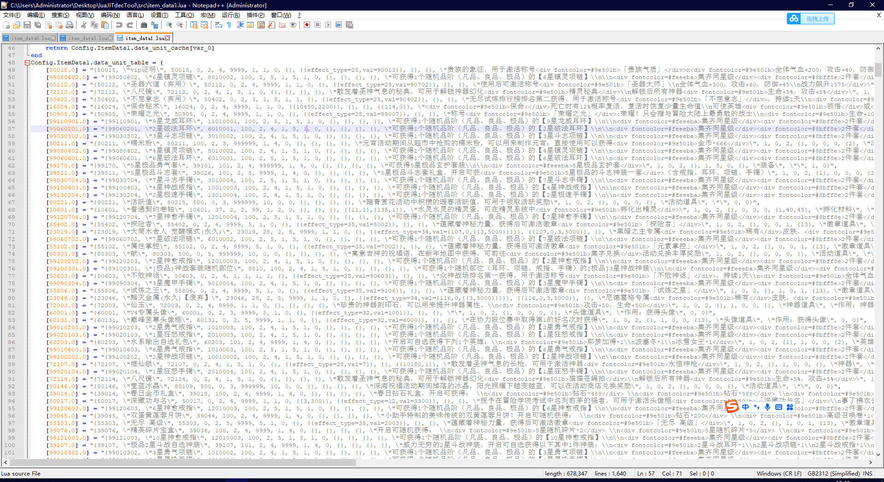Click the Save All toolbar icon
884x482 pixels.
[38, 25]
